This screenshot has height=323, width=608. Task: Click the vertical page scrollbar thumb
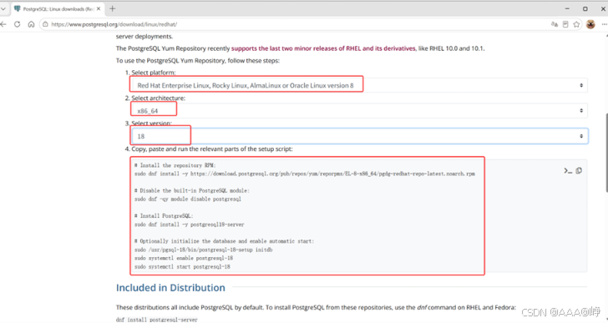(606, 152)
